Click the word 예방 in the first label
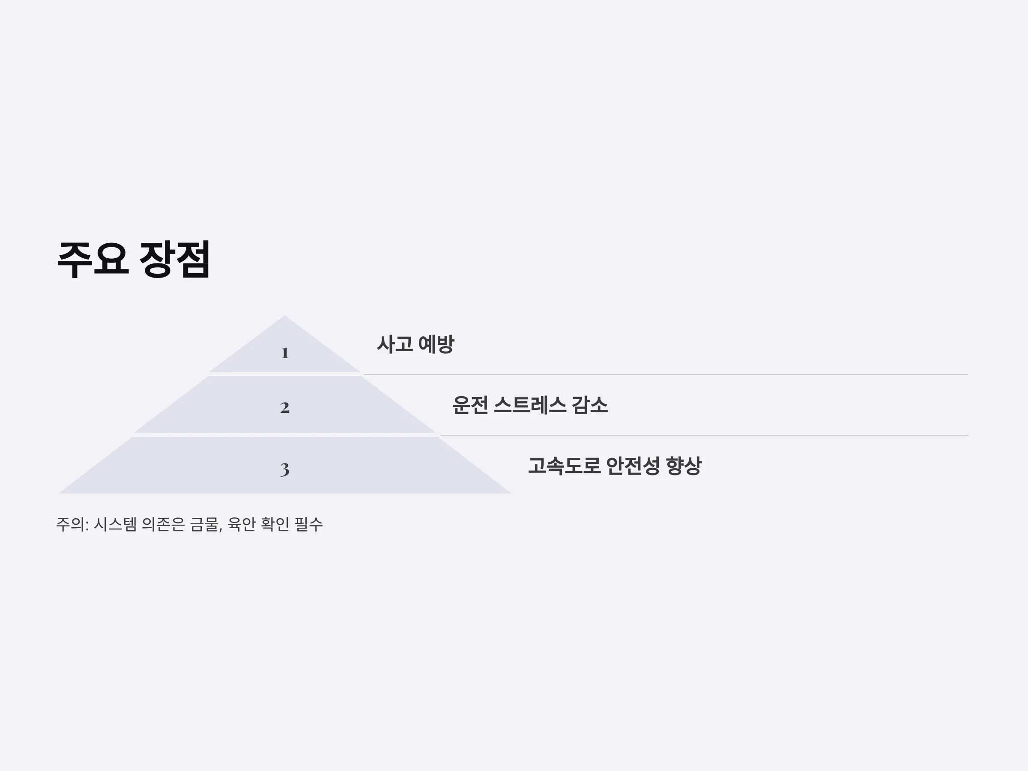1028x771 pixels. 436,344
